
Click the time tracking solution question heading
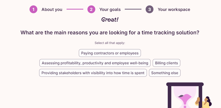pyautogui.click(x=110, y=33)
